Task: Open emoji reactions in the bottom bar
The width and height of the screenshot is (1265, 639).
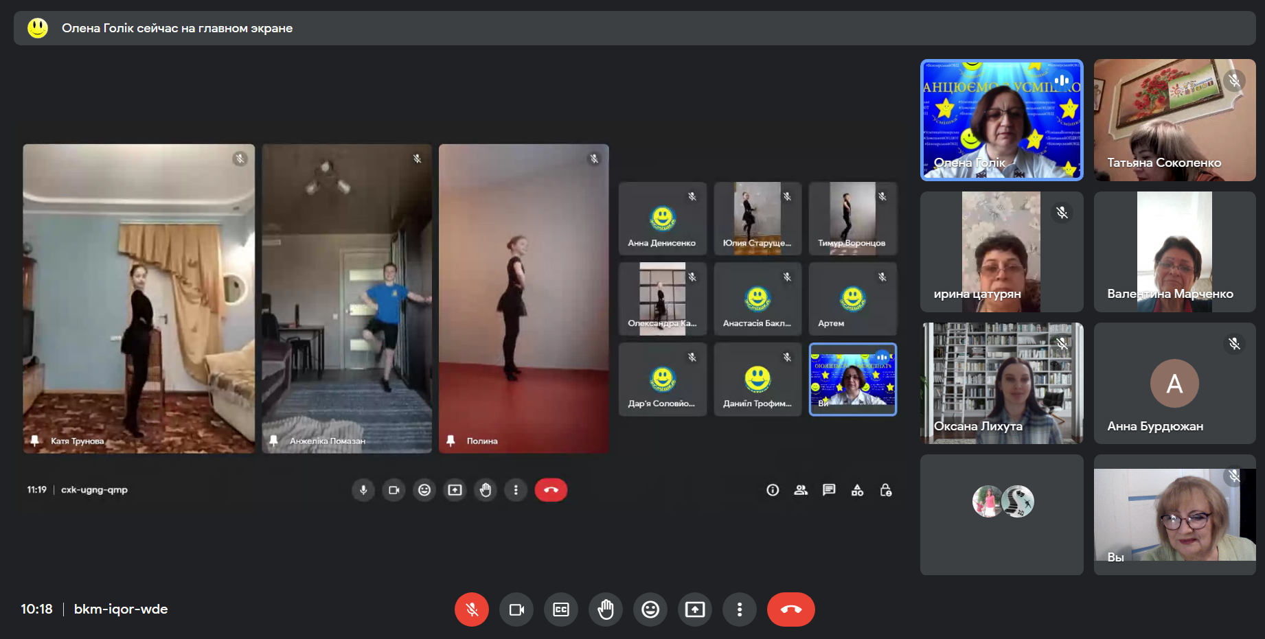Action: [x=650, y=609]
